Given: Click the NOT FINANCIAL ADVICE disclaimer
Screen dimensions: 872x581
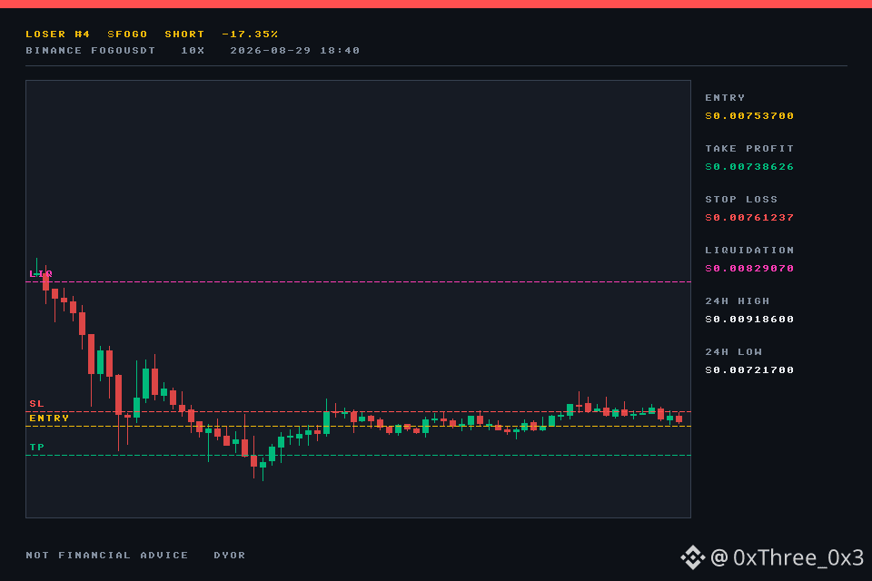Looking at the screenshot, I should pos(107,556).
